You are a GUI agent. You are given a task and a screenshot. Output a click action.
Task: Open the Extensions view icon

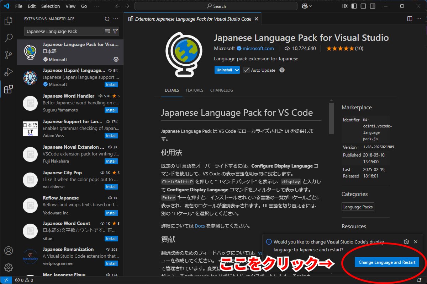point(9,89)
